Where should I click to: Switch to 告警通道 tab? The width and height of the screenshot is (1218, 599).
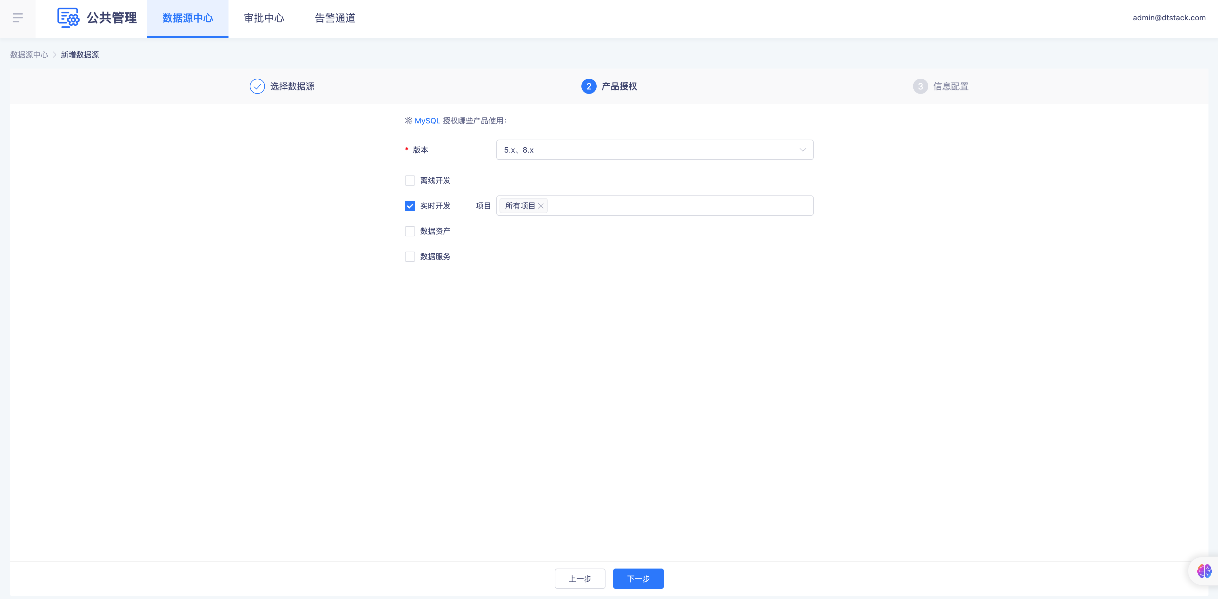[335, 18]
